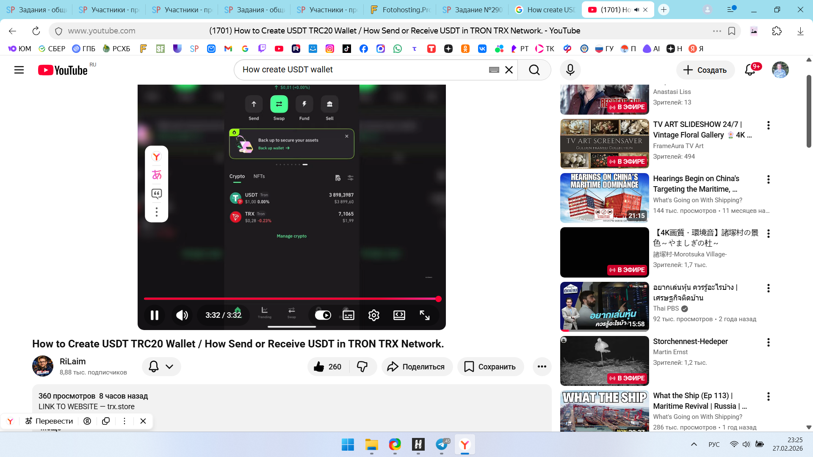Open Telegram from the taskbar

pyautogui.click(x=442, y=444)
